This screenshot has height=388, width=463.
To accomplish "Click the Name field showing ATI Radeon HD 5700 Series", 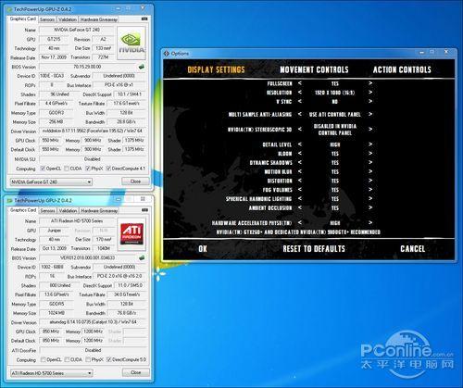I will 77,221.
